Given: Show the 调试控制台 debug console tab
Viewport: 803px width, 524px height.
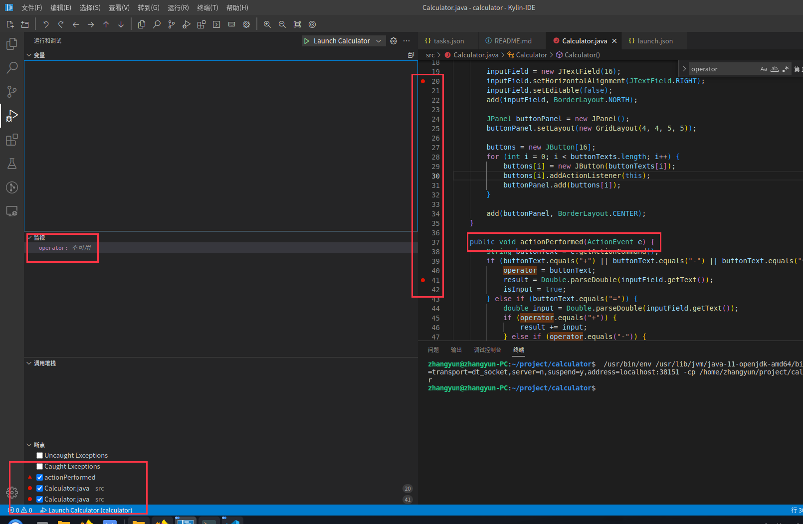Looking at the screenshot, I should coord(487,350).
